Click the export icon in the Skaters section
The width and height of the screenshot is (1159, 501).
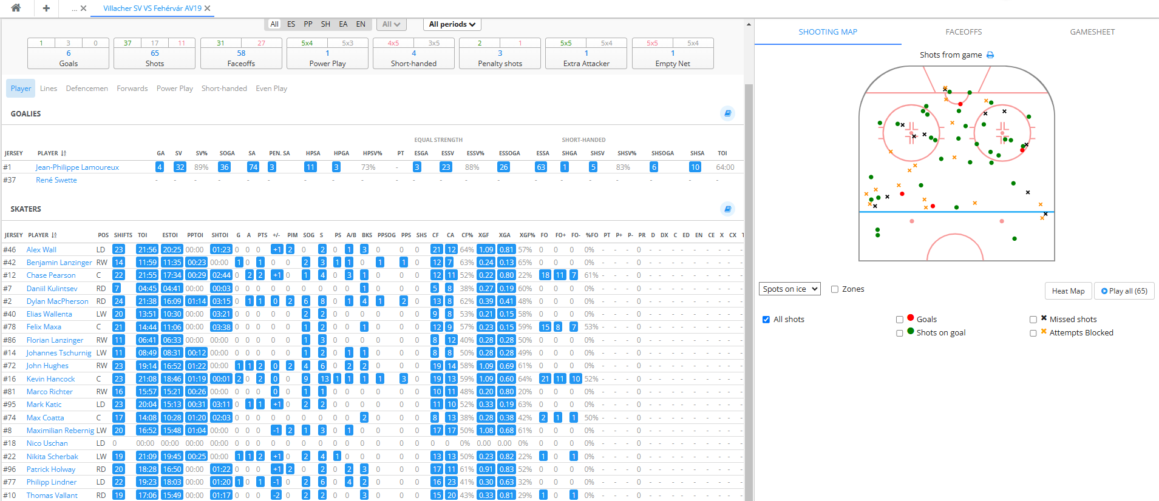point(727,209)
